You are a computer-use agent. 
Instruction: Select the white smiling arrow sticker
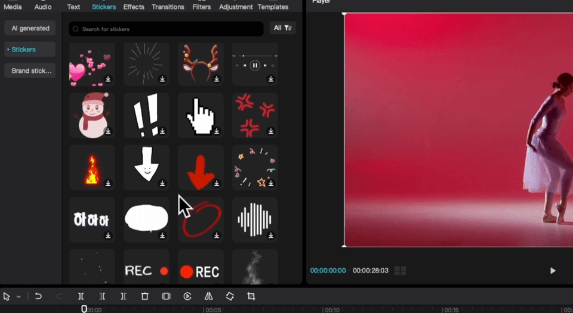tap(146, 167)
